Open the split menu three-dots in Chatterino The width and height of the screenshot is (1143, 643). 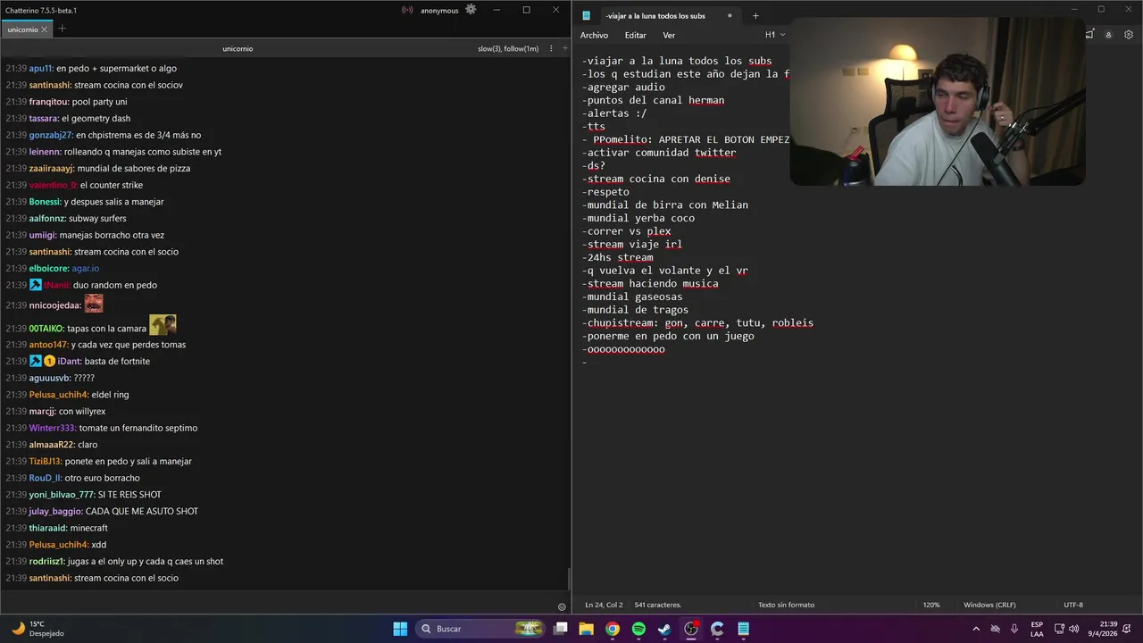point(552,48)
